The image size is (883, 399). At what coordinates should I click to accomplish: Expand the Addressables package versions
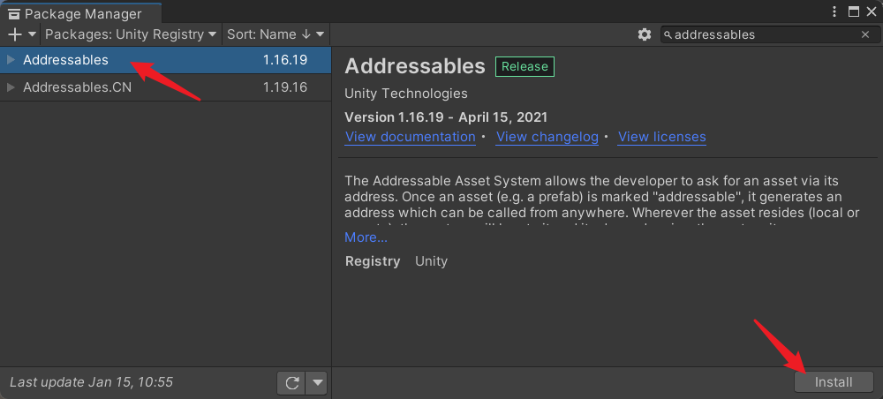click(11, 60)
